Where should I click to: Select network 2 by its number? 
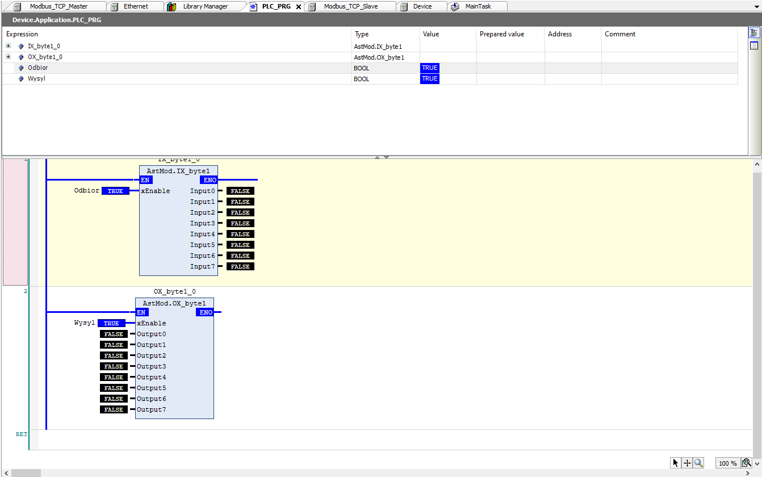click(x=25, y=291)
